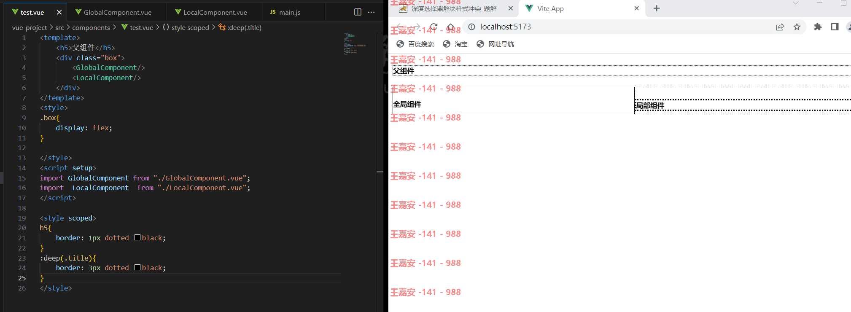Open a new browser tab
Screen dimensions: 851x312
657,8
